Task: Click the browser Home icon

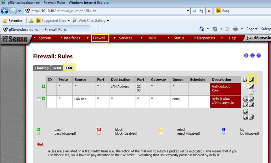Action: tap(201, 29)
